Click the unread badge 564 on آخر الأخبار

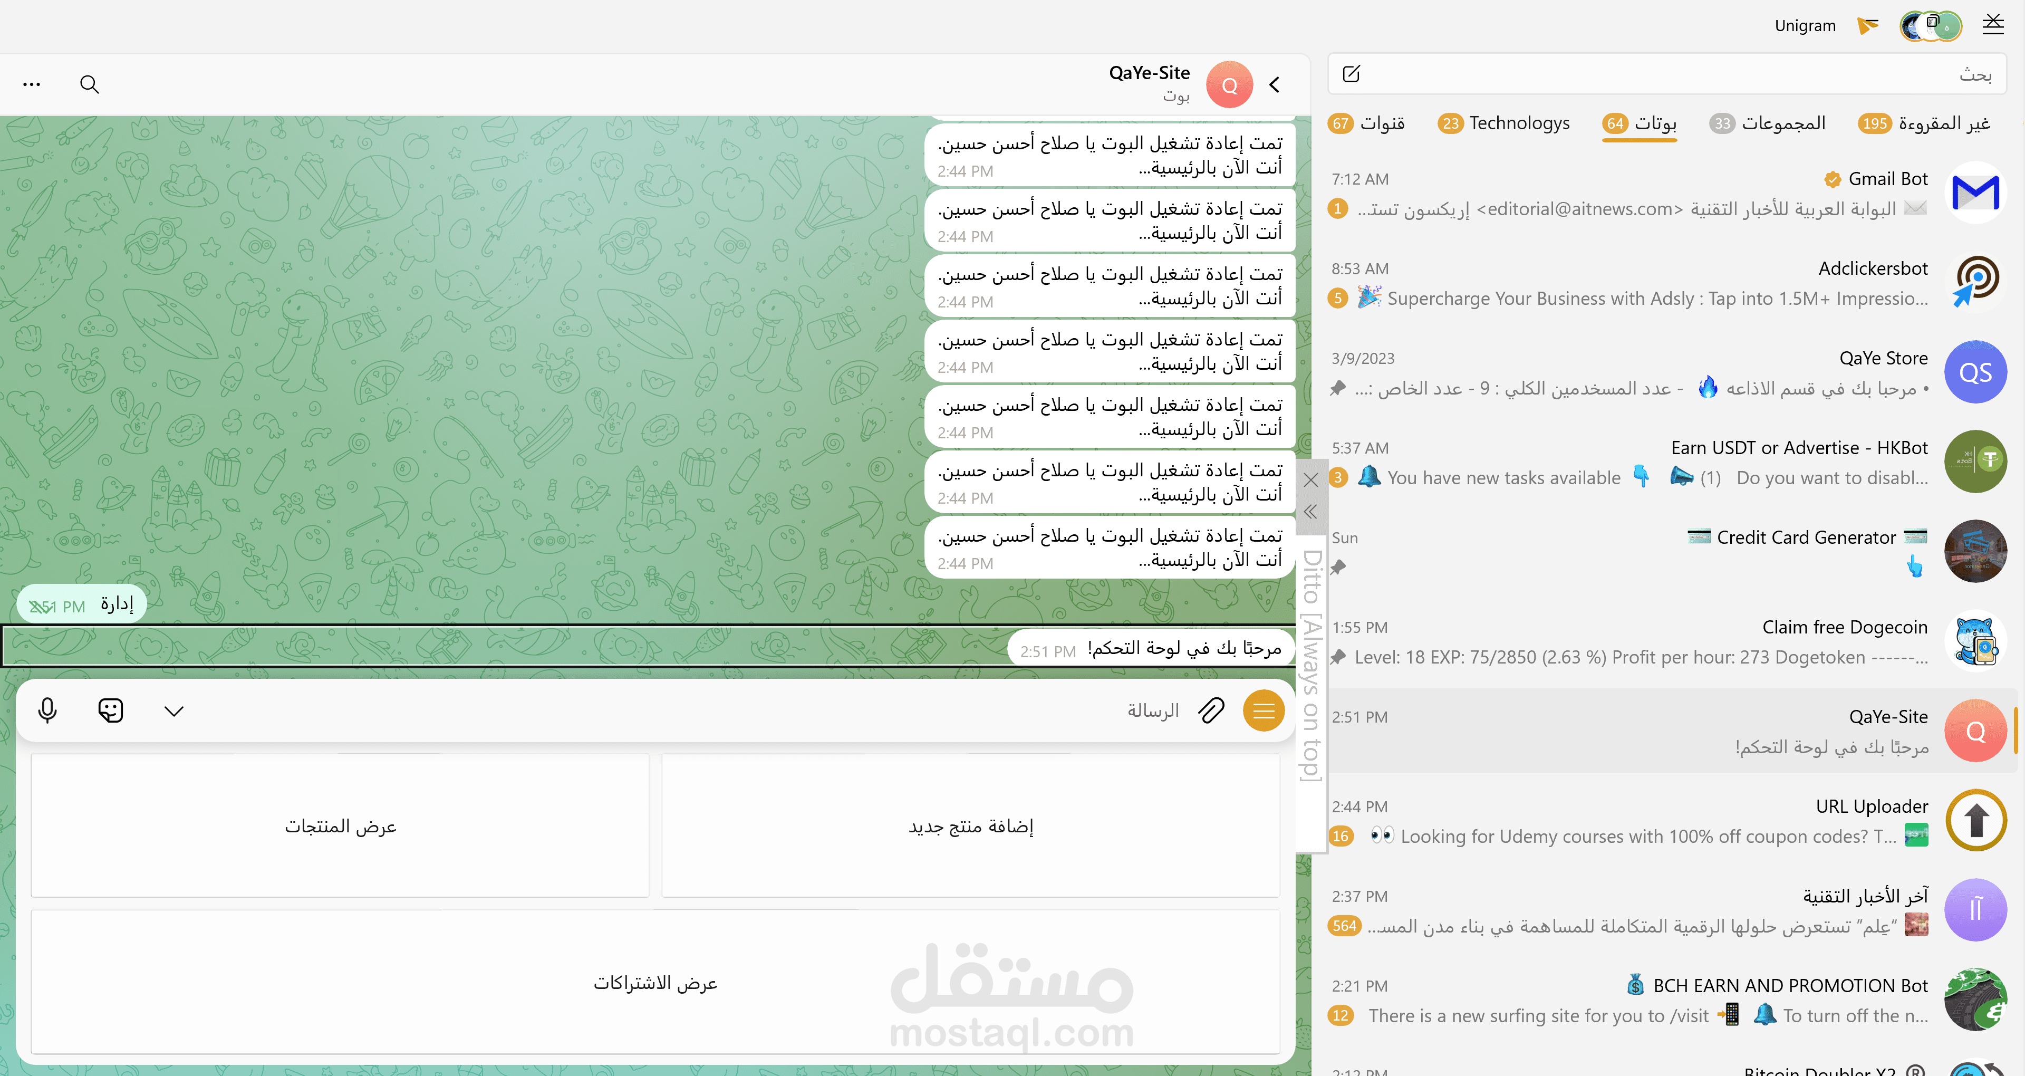[1345, 926]
